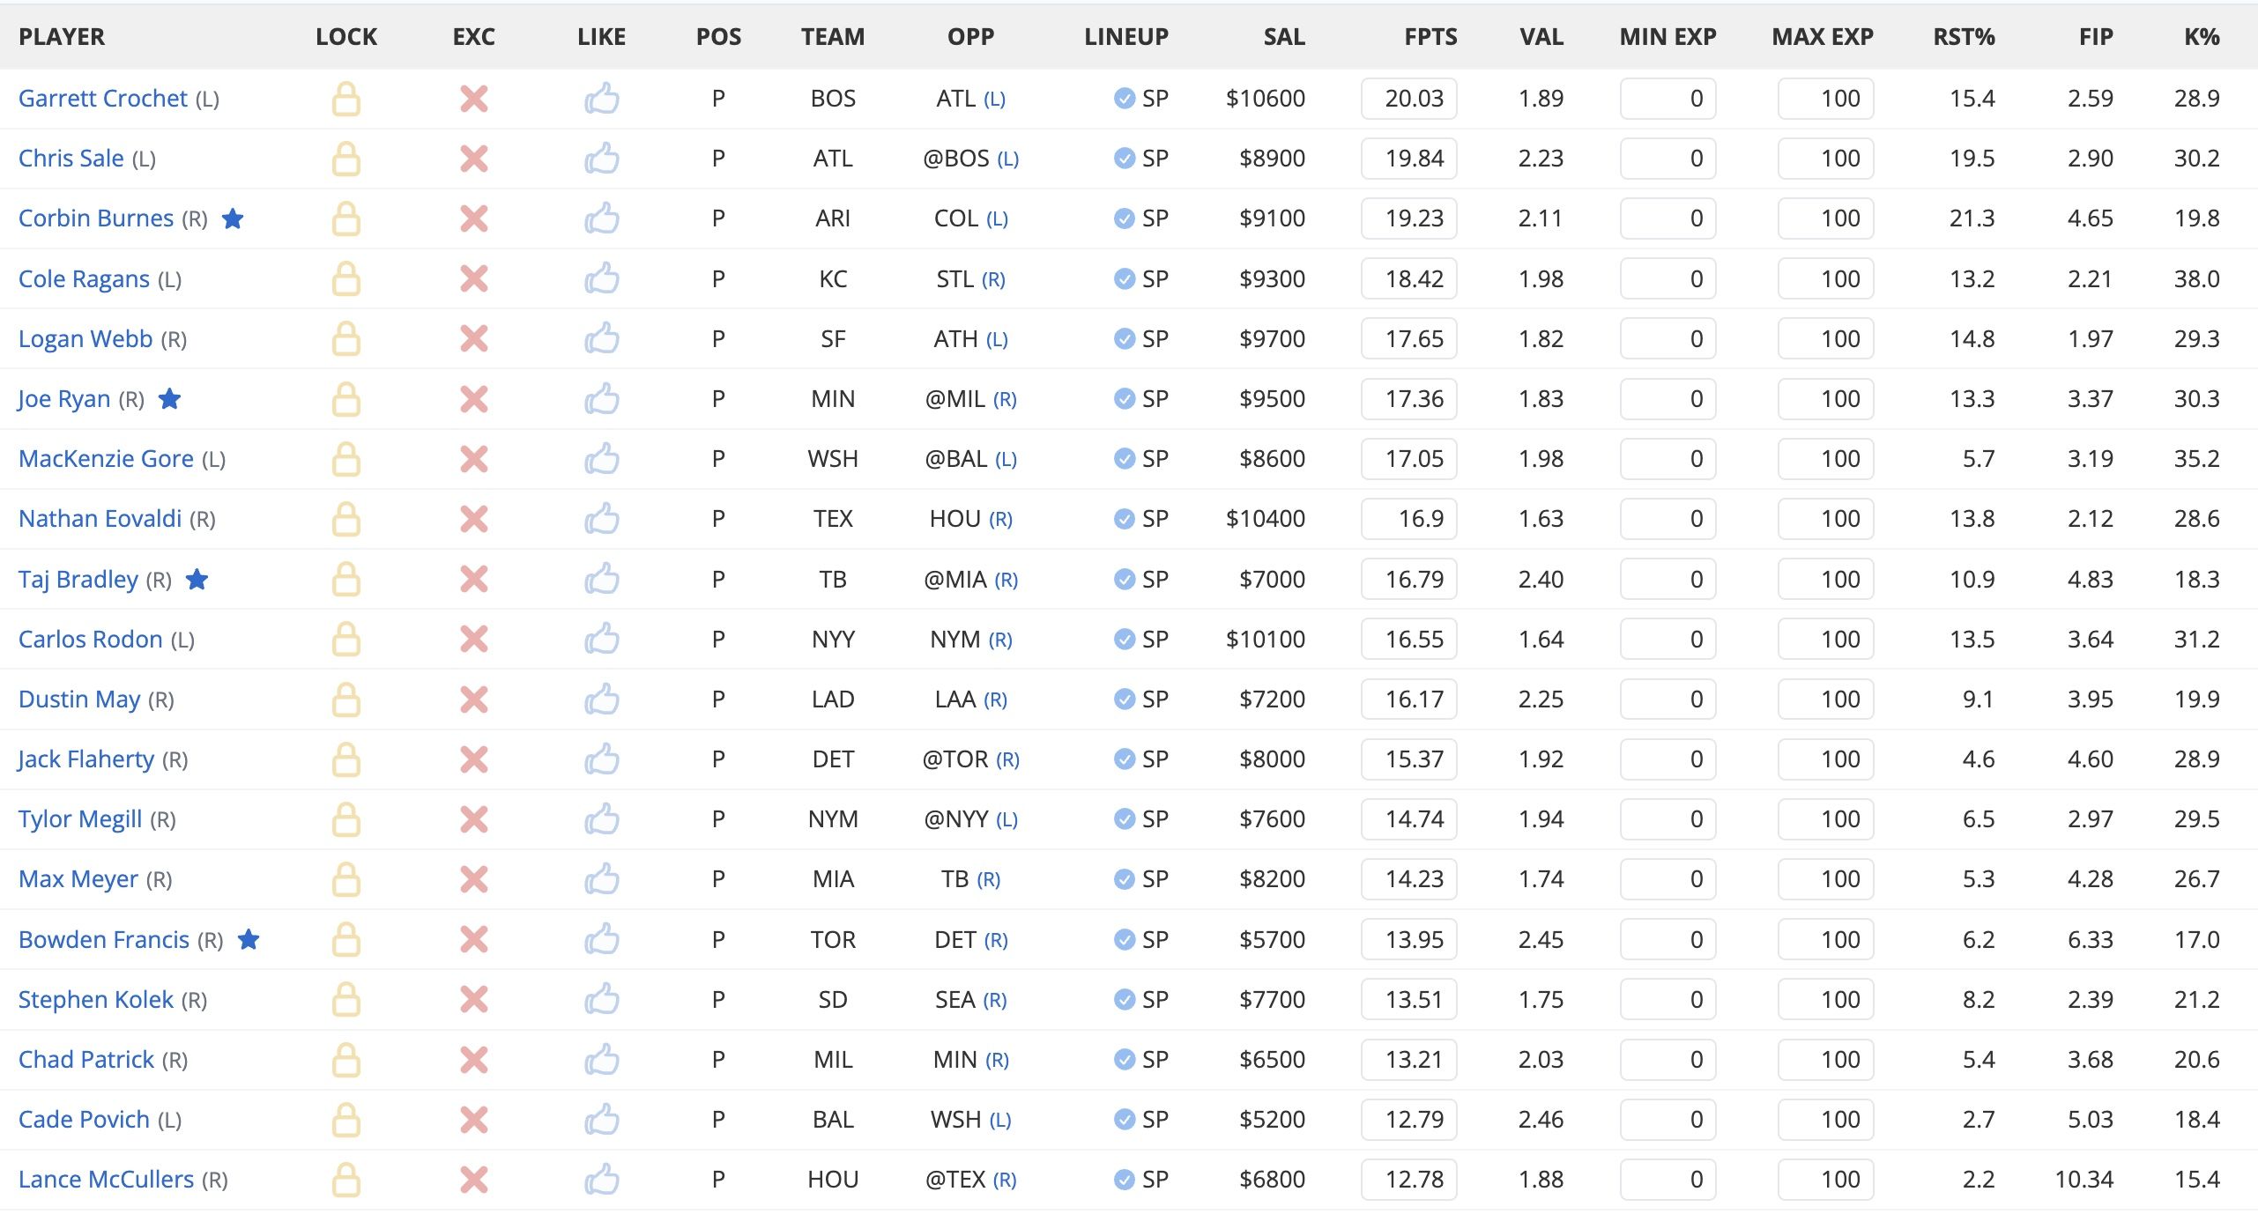This screenshot has height=1214, width=2258.
Task: Lock Taj Bradley with the padlock icon
Action: 346,579
